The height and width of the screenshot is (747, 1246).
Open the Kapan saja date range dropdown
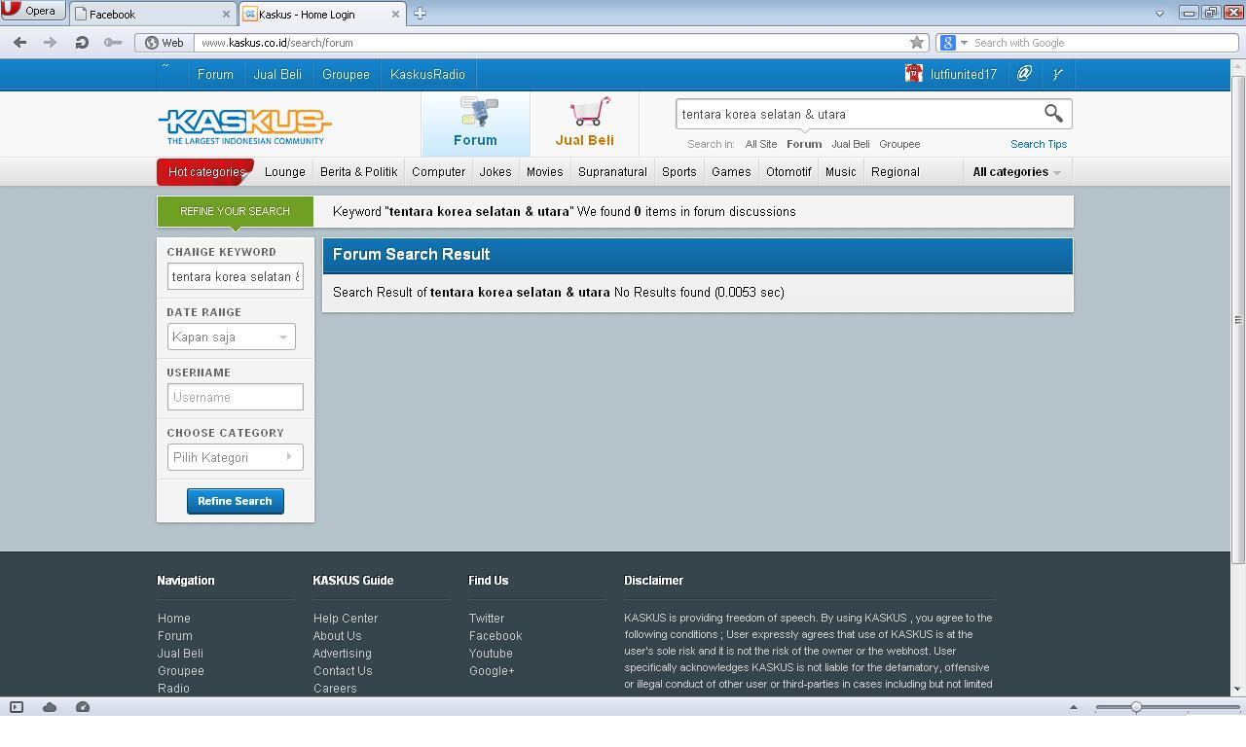231,337
